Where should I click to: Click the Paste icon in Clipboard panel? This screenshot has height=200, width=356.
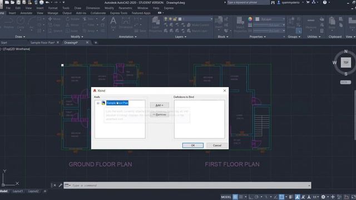pyautogui.click(x=332, y=23)
